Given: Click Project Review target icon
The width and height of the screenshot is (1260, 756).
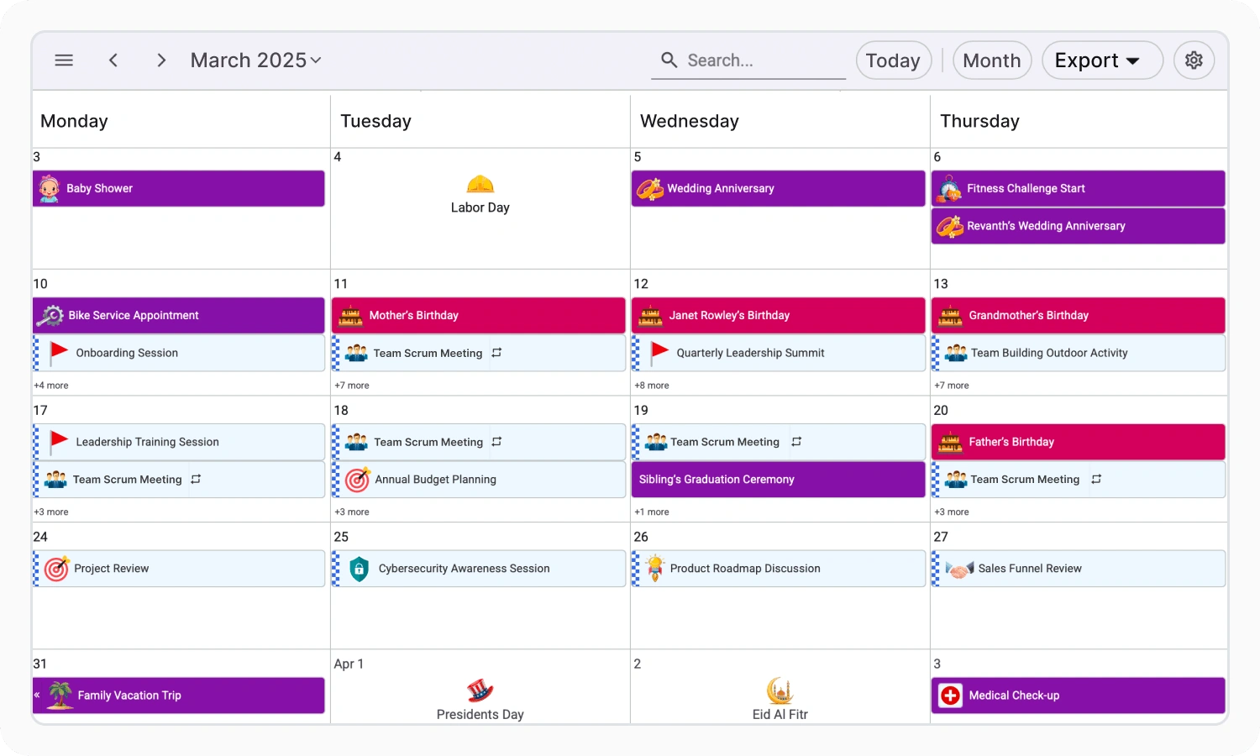Looking at the screenshot, I should coord(56,569).
